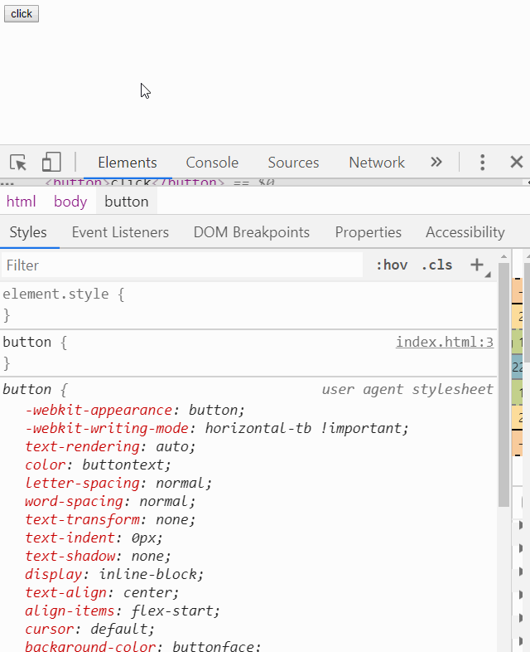This screenshot has height=652, width=530.
Task: Toggle the :hov element state panel
Action: point(392,265)
